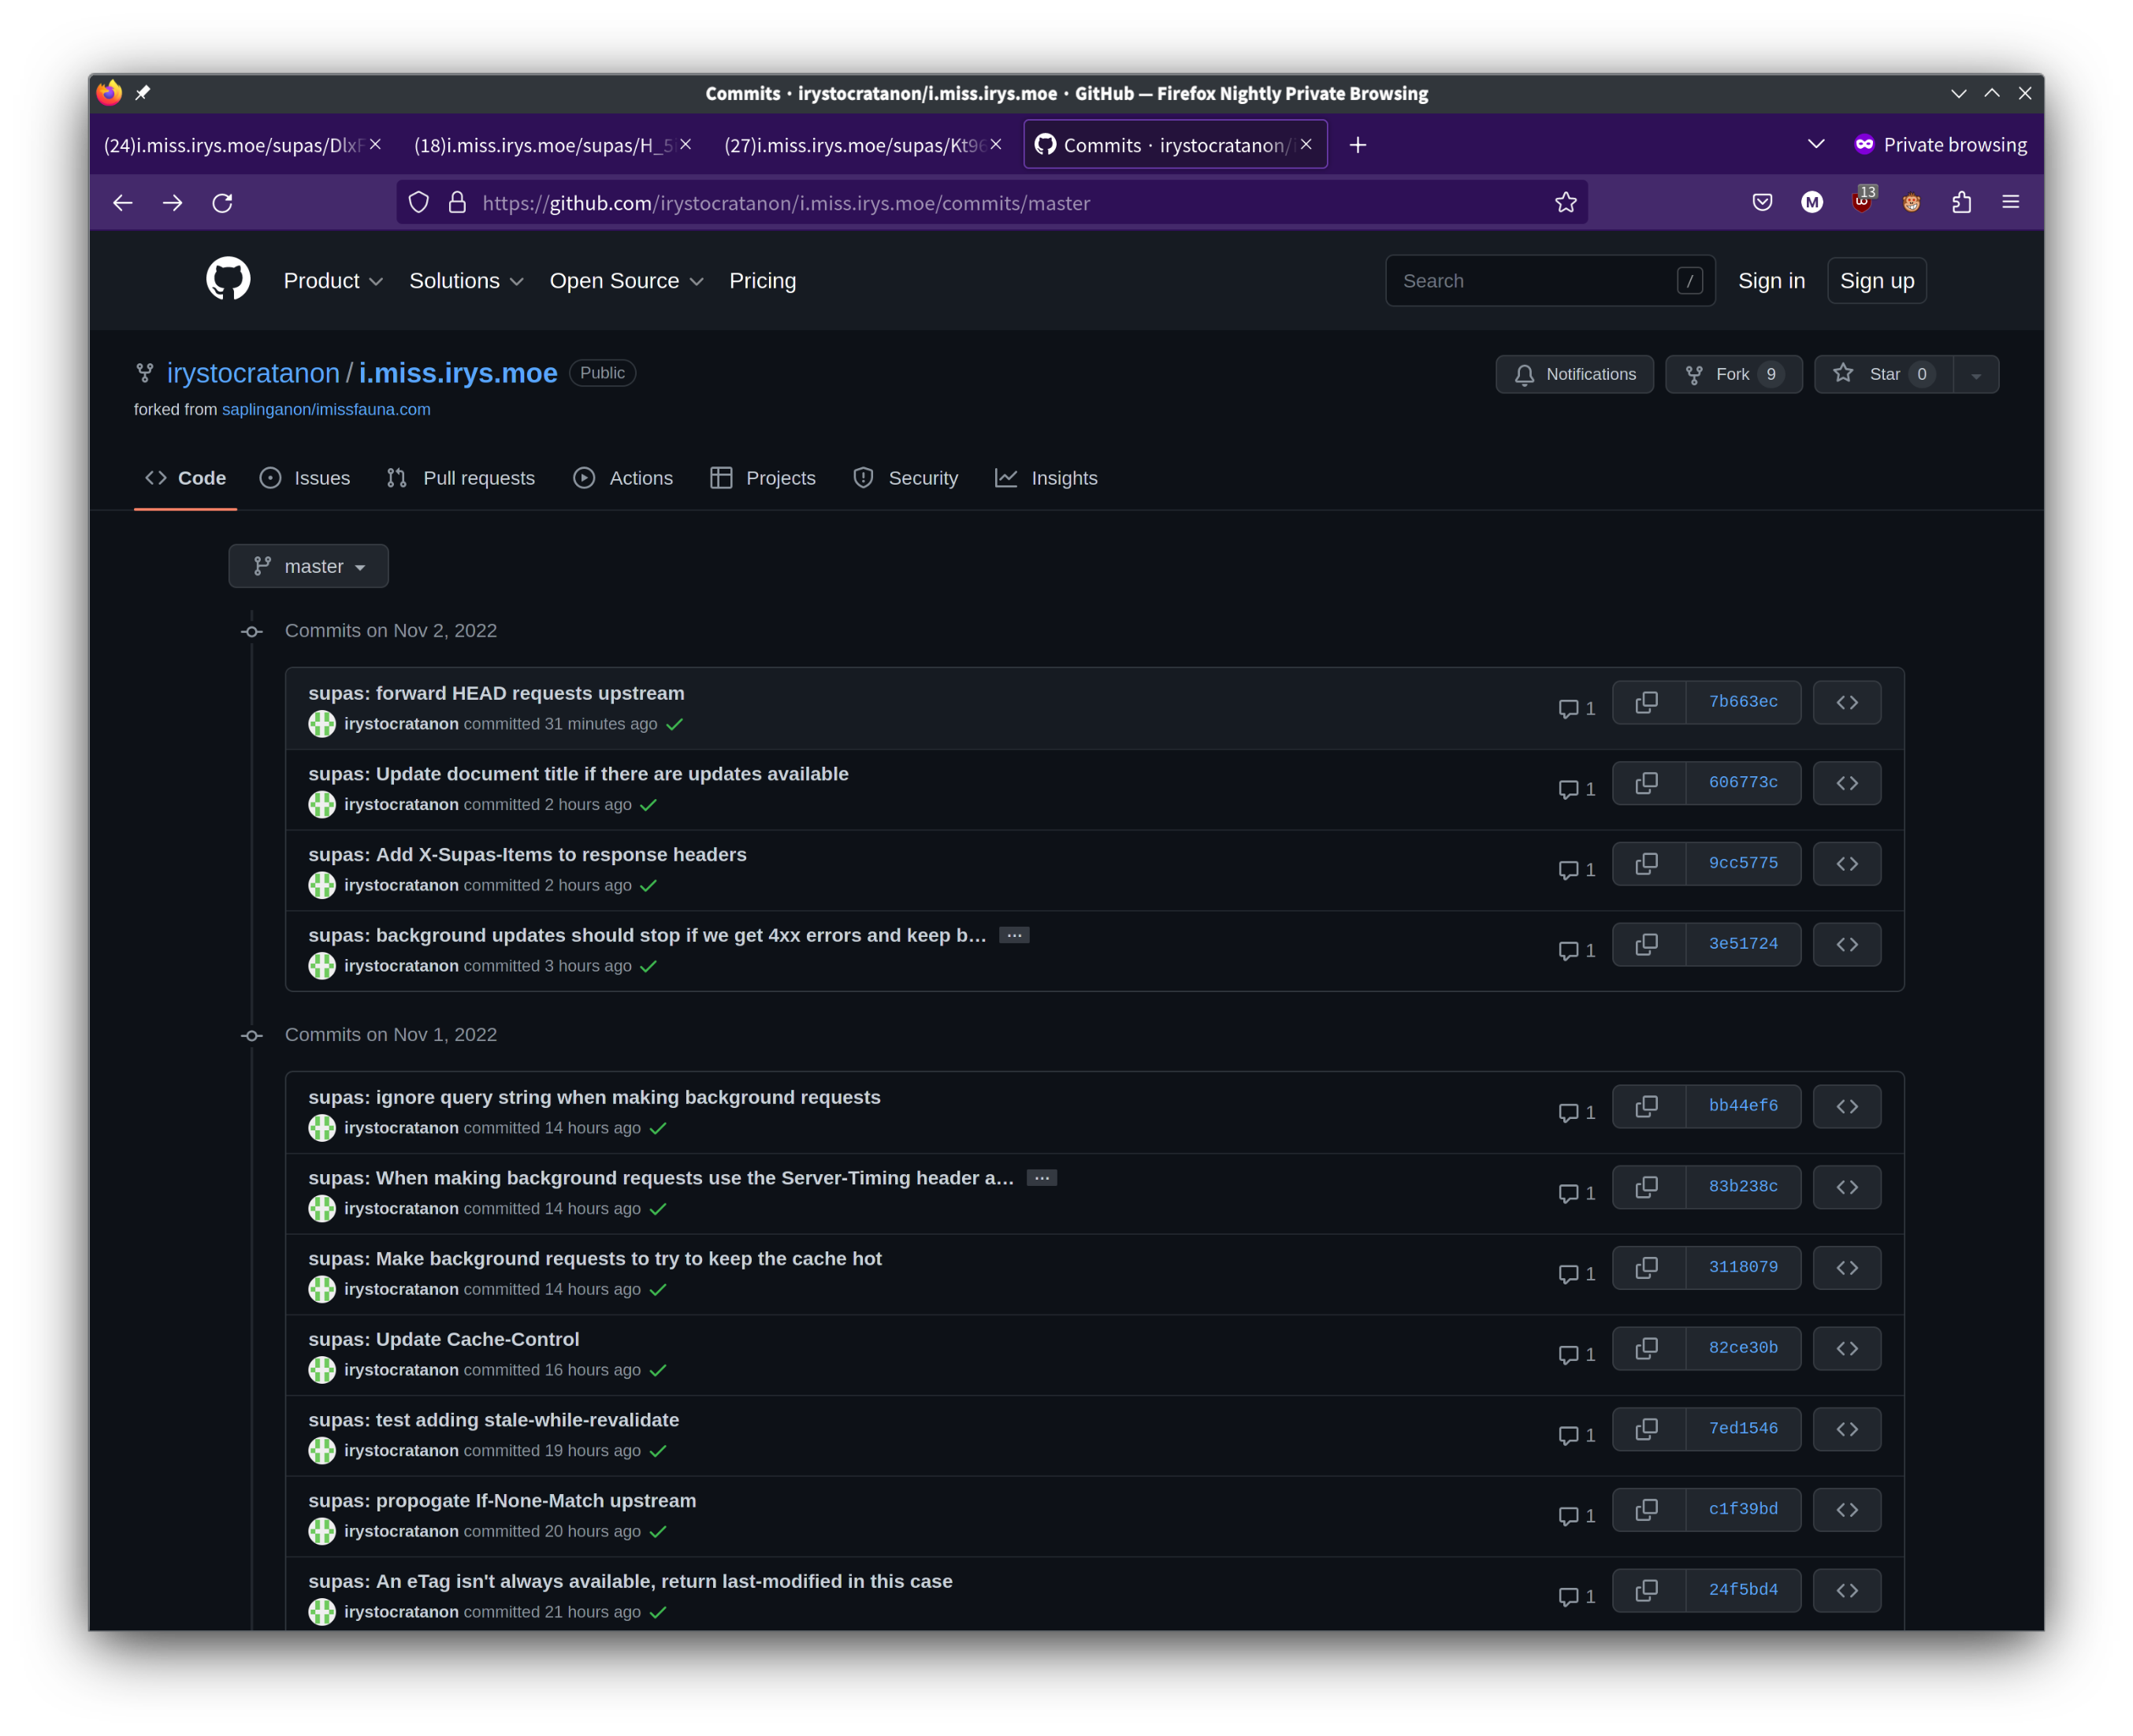Browse repository at commit 7b663ec
Image resolution: width=2133 pixels, height=1736 pixels.
click(1846, 702)
